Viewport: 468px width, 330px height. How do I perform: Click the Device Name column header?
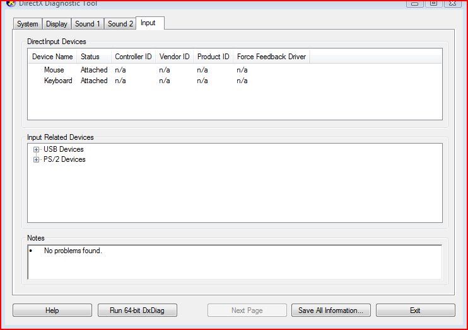[x=52, y=57]
